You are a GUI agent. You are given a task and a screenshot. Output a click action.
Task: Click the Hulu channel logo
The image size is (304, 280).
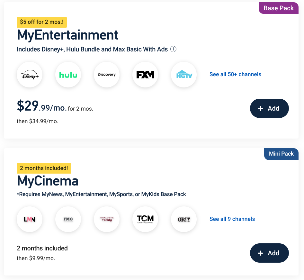coord(68,75)
